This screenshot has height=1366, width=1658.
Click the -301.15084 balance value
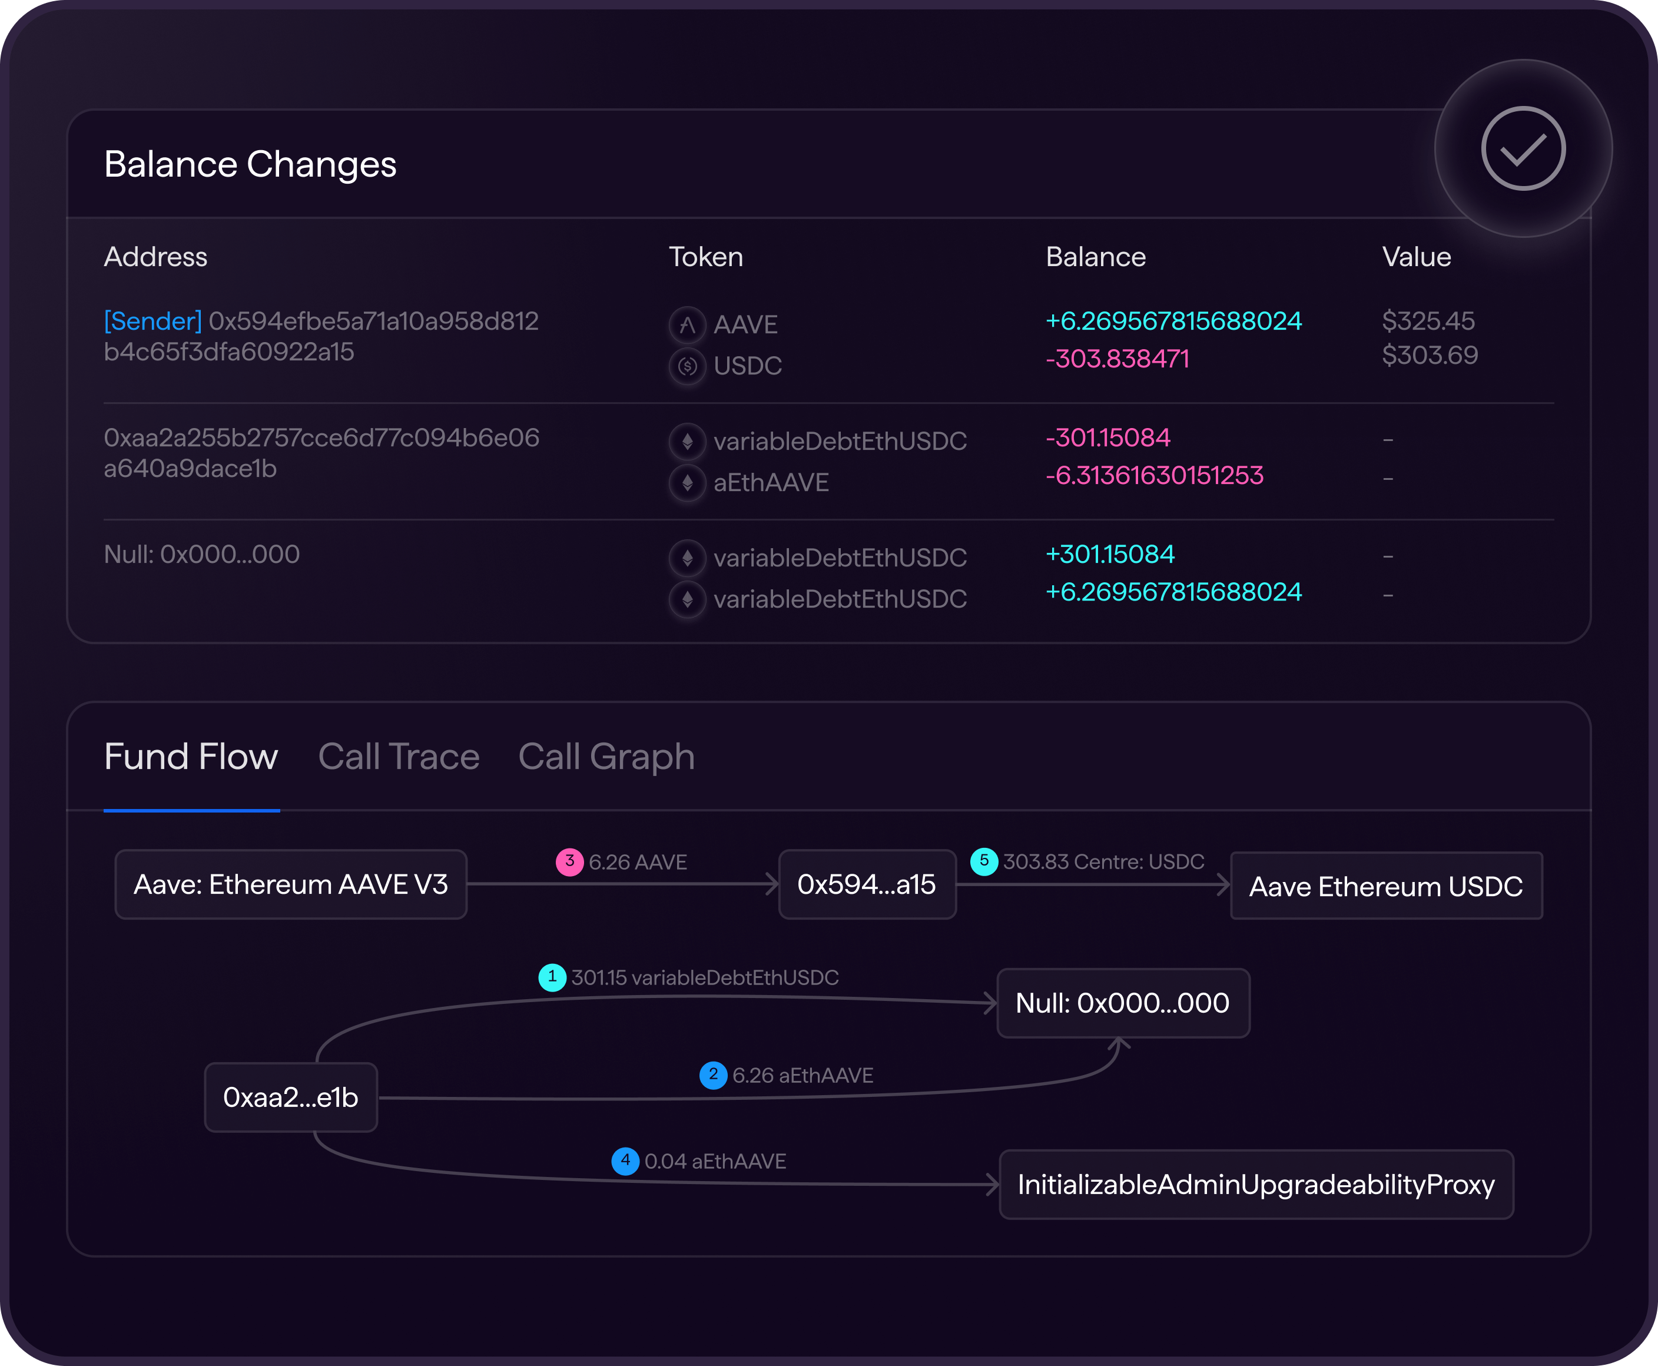click(1108, 437)
